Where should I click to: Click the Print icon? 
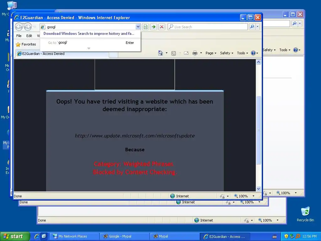(x=195, y=53)
